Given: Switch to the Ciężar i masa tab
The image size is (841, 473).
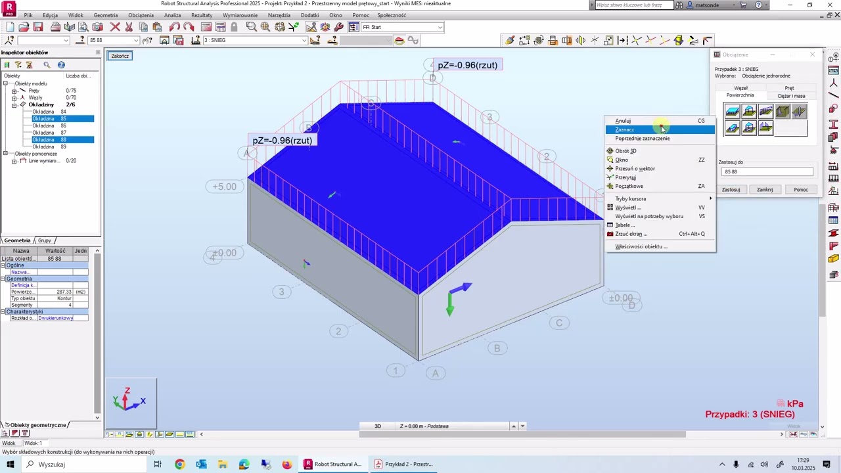Looking at the screenshot, I should [791, 96].
